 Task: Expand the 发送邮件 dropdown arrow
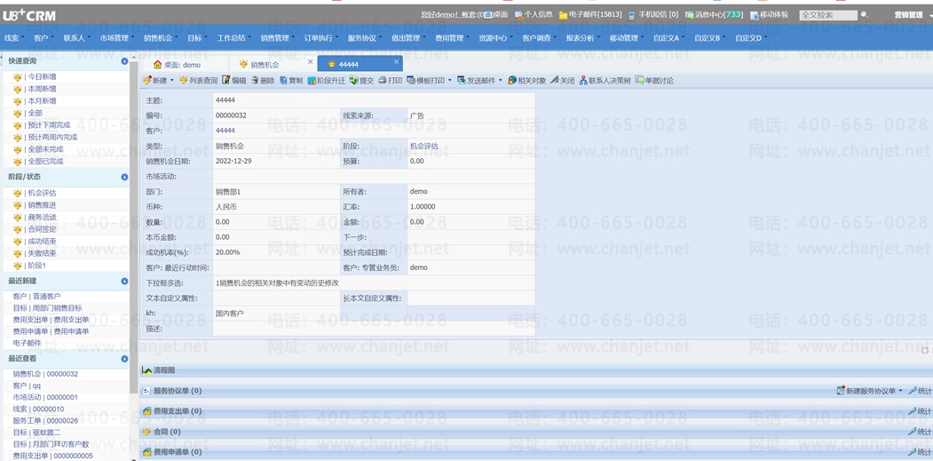click(501, 81)
